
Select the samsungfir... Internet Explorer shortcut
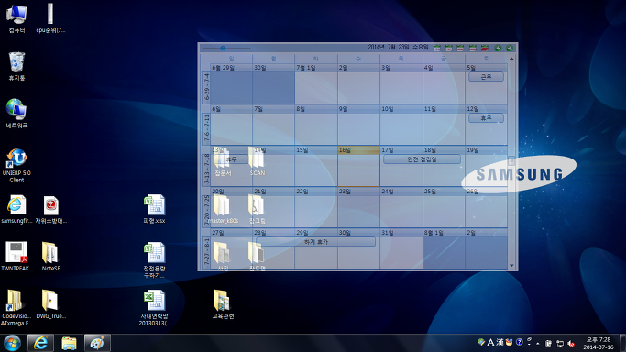pyautogui.click(x=16, y=209)
